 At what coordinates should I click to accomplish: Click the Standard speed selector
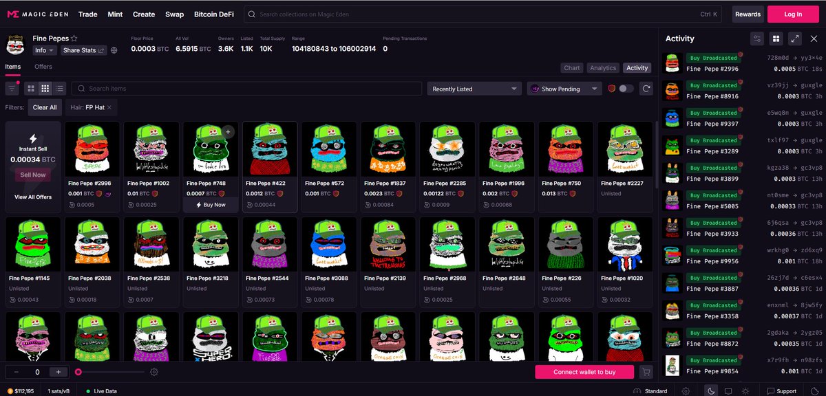coord(650,391)
